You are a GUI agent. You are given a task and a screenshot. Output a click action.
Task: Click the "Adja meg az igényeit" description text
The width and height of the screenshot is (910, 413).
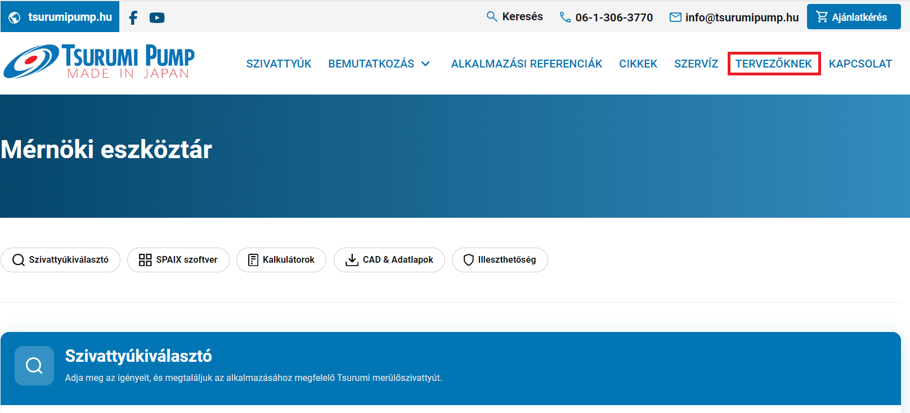[x=254, y=378]
